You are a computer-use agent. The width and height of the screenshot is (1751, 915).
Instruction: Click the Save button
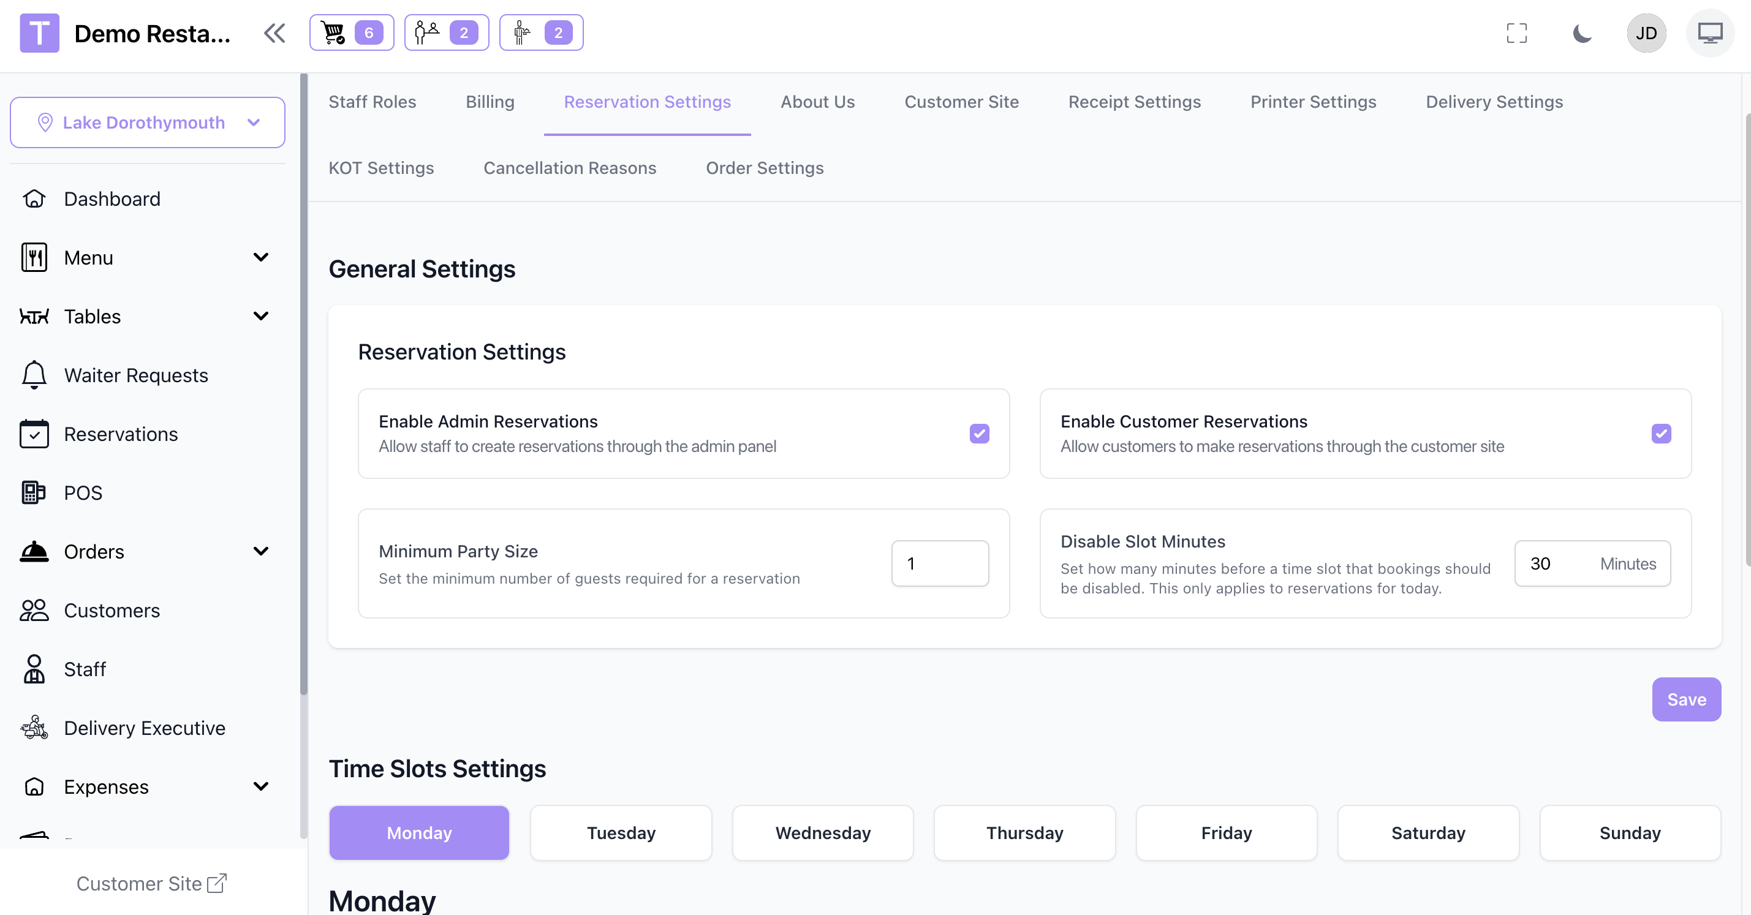click(x=1685, y=699)
